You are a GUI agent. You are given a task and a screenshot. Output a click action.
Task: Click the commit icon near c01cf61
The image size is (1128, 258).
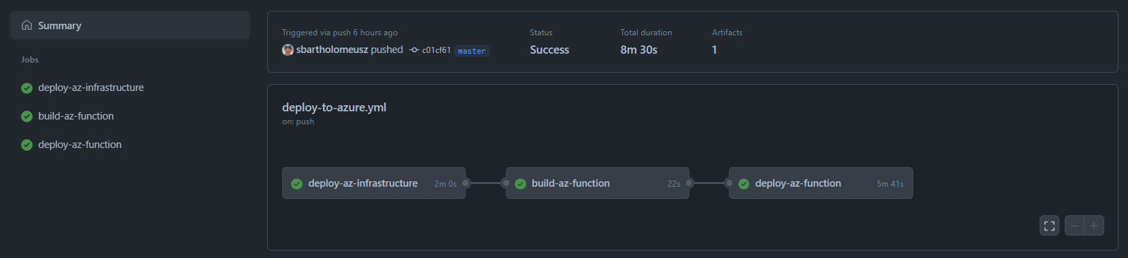(414, 50)
